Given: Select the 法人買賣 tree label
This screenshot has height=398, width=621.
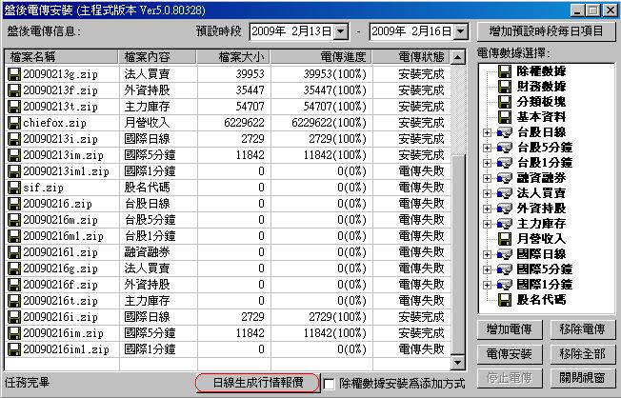Looking at the screenshot, I should (541, 193).
